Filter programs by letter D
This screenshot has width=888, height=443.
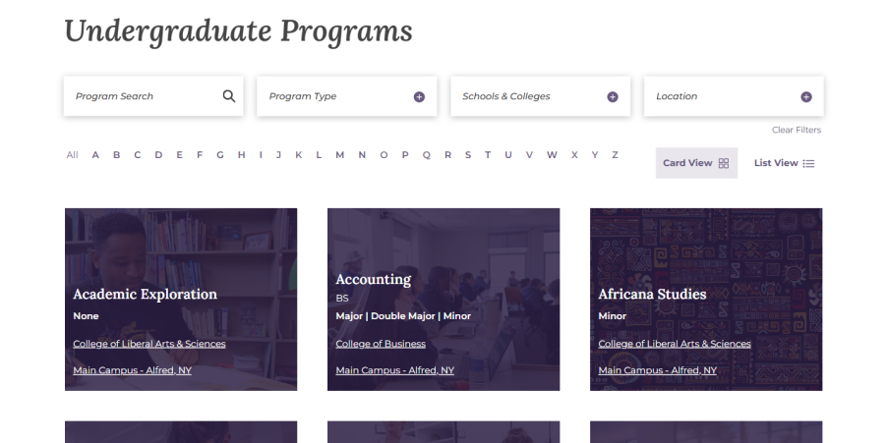tap(158, 155)
